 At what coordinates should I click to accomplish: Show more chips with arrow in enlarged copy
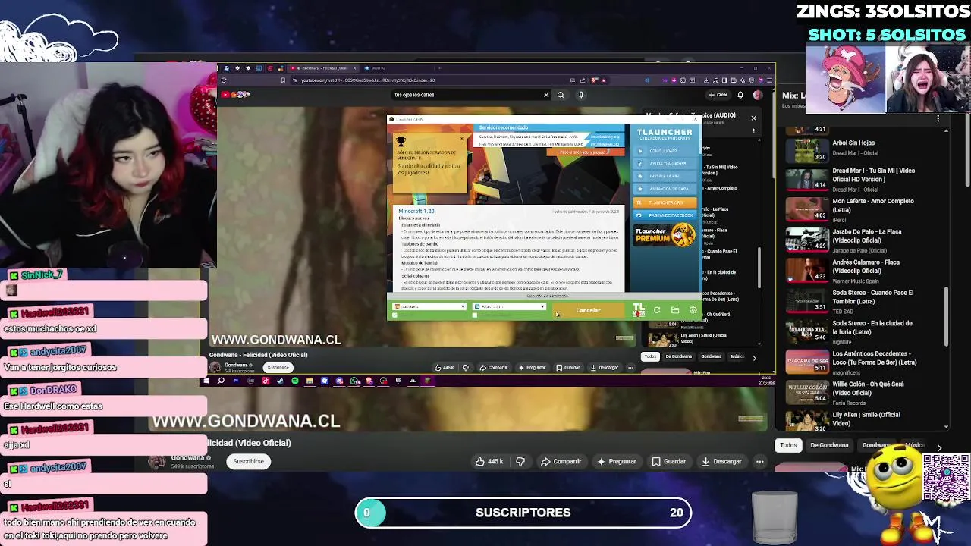click(939, 447)
